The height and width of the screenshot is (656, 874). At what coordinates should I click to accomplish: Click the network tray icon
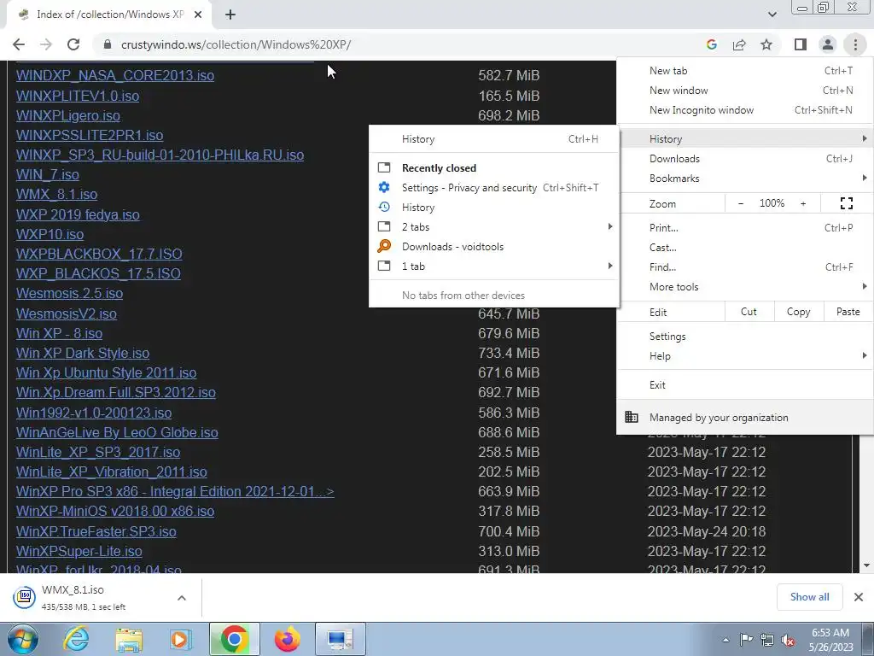click(x=767, y=640)
